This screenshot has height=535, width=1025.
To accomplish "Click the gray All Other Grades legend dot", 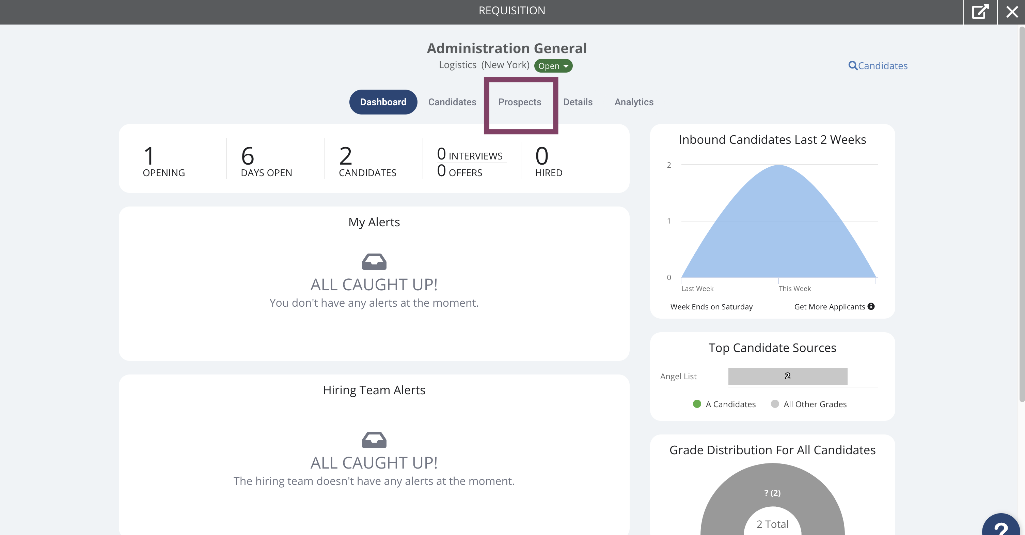I will (775, 404).
